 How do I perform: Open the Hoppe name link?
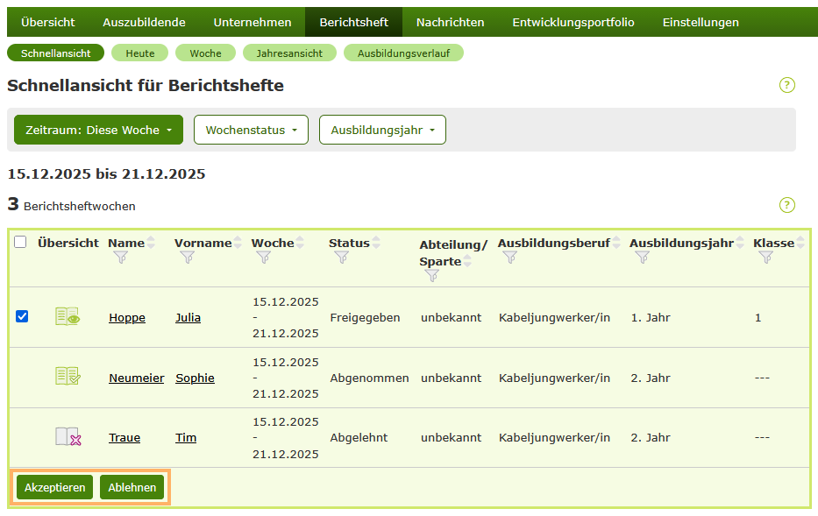127,317
